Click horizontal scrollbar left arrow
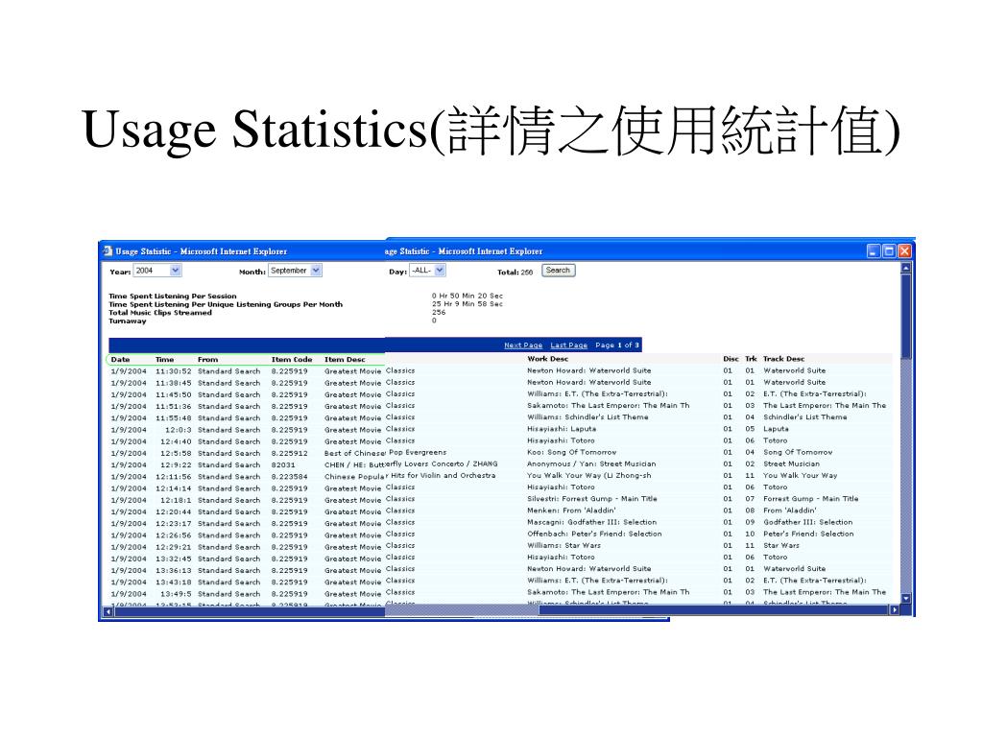The image size is (983, 737). tap(108, 611)
